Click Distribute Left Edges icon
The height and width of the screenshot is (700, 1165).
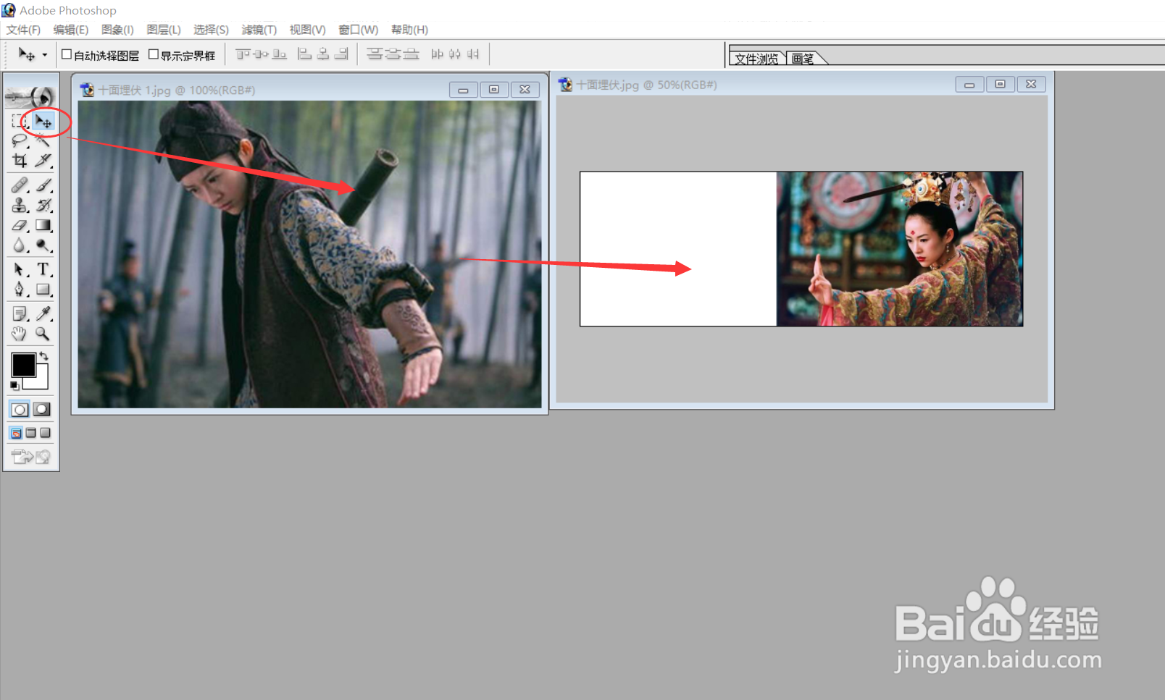coord(437,54)
